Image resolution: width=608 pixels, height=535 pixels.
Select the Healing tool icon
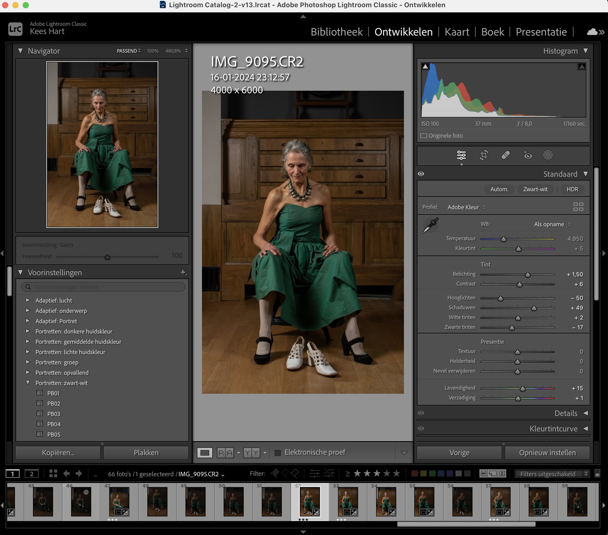tap(506, 155)
